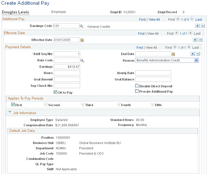Toggle First pay period checkbox
208x174 pixels.
pyautogui.click(x=13, y=104)
